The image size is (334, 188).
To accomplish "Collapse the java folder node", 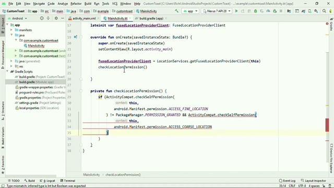I will pos(11,35).
